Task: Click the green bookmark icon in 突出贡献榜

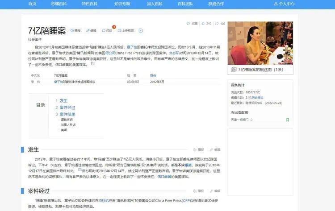Action: 288,120
